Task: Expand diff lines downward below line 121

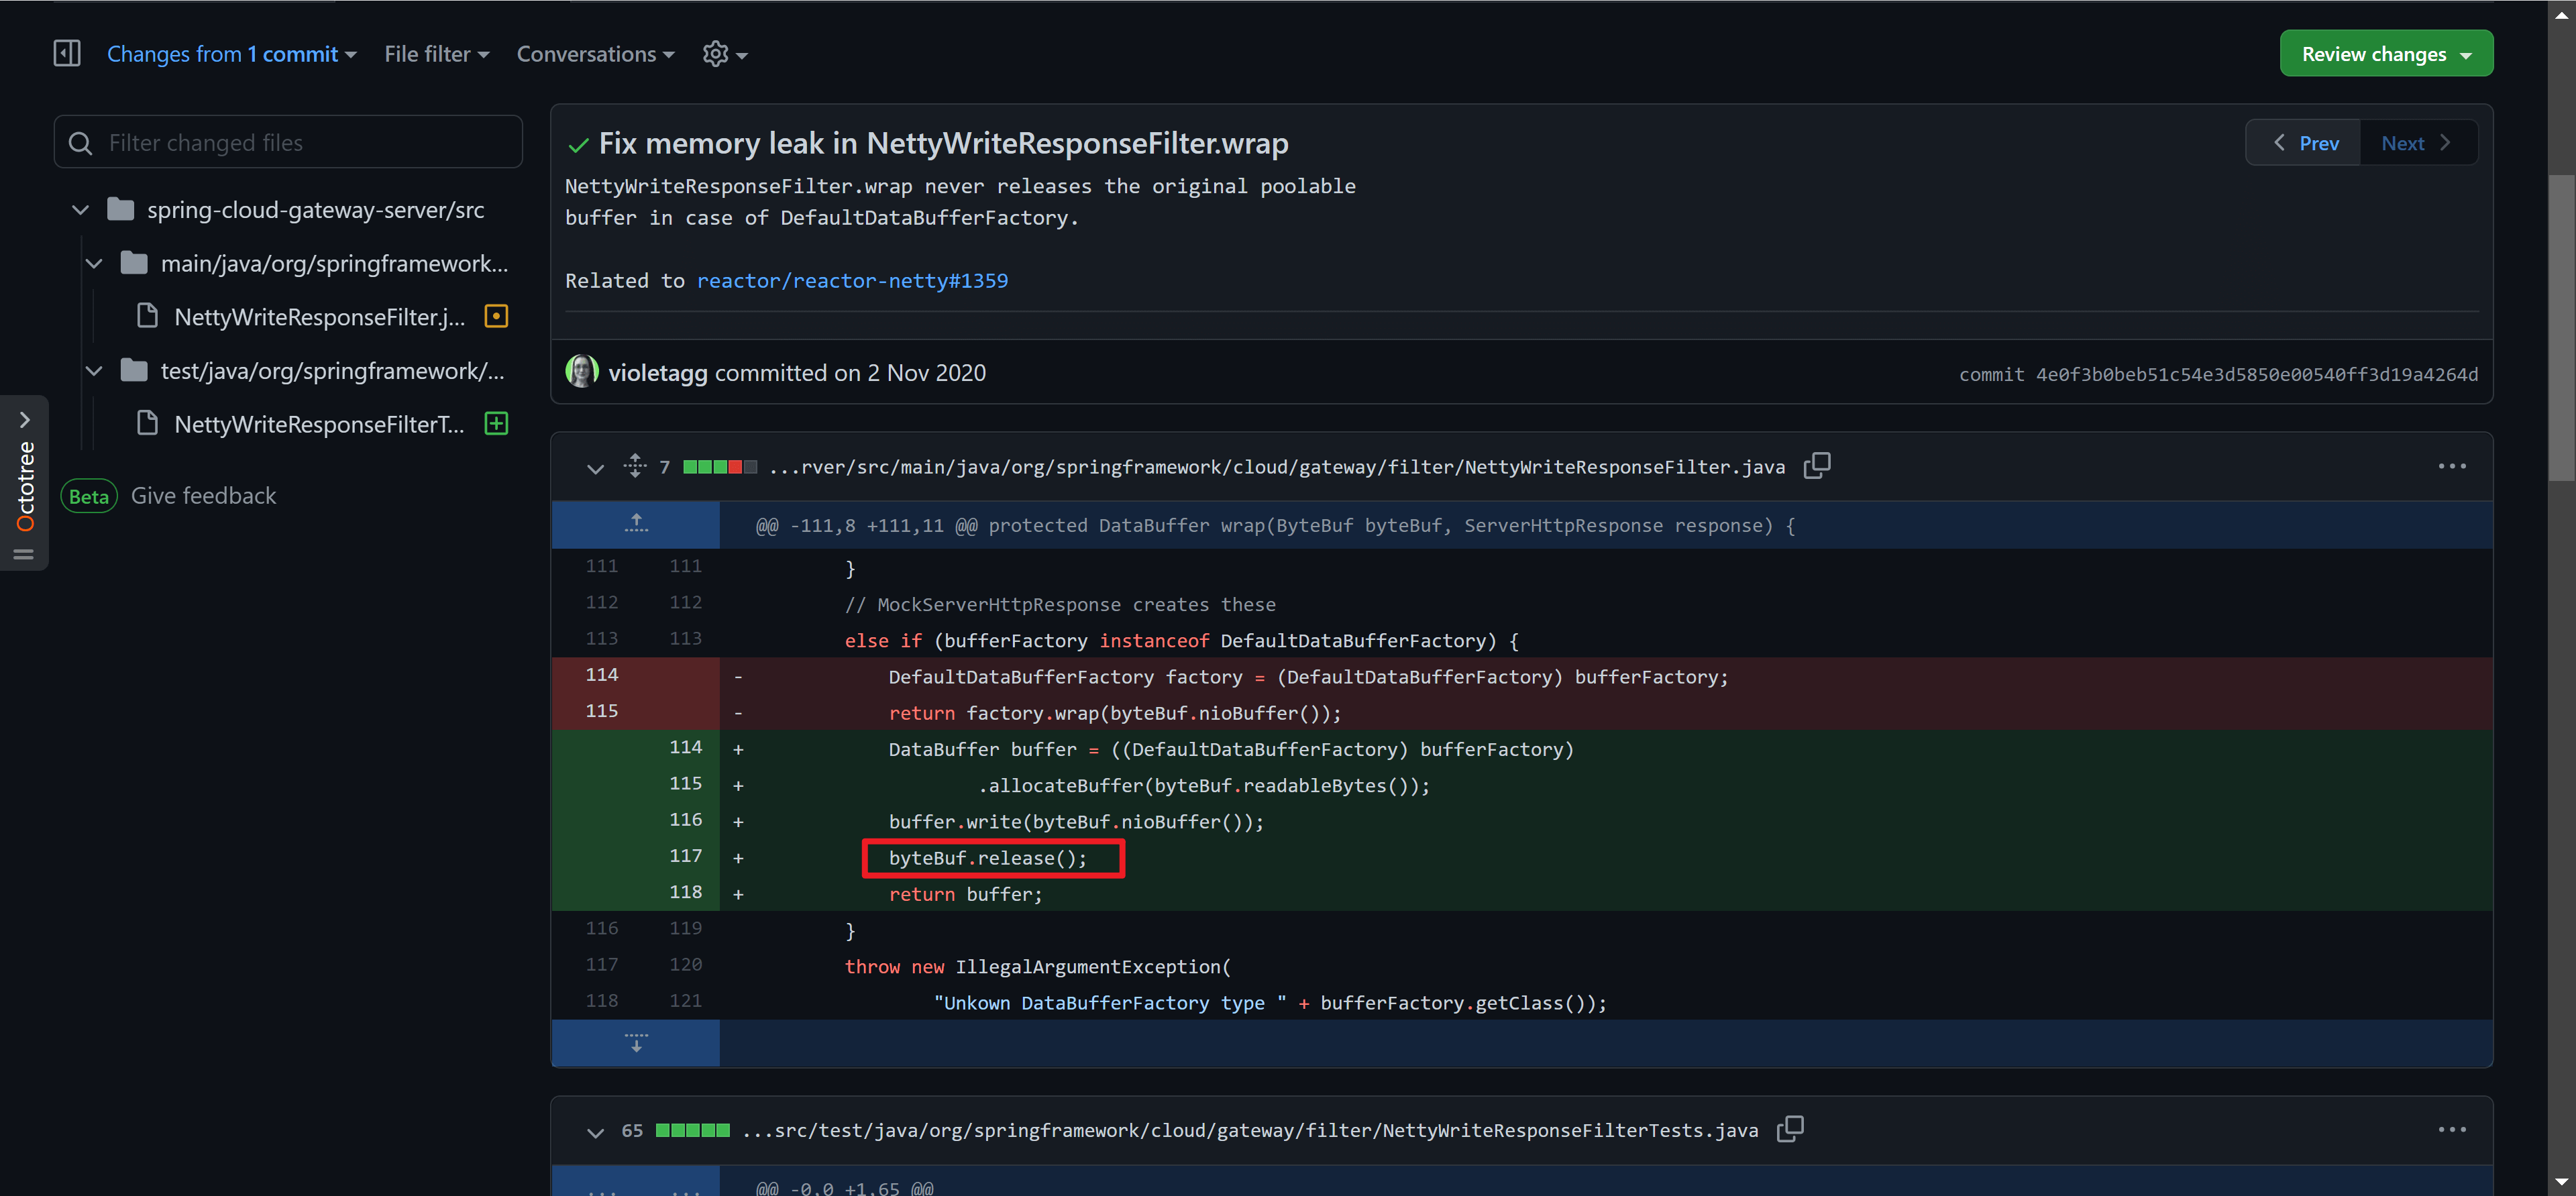Action: coord(636,1043)
